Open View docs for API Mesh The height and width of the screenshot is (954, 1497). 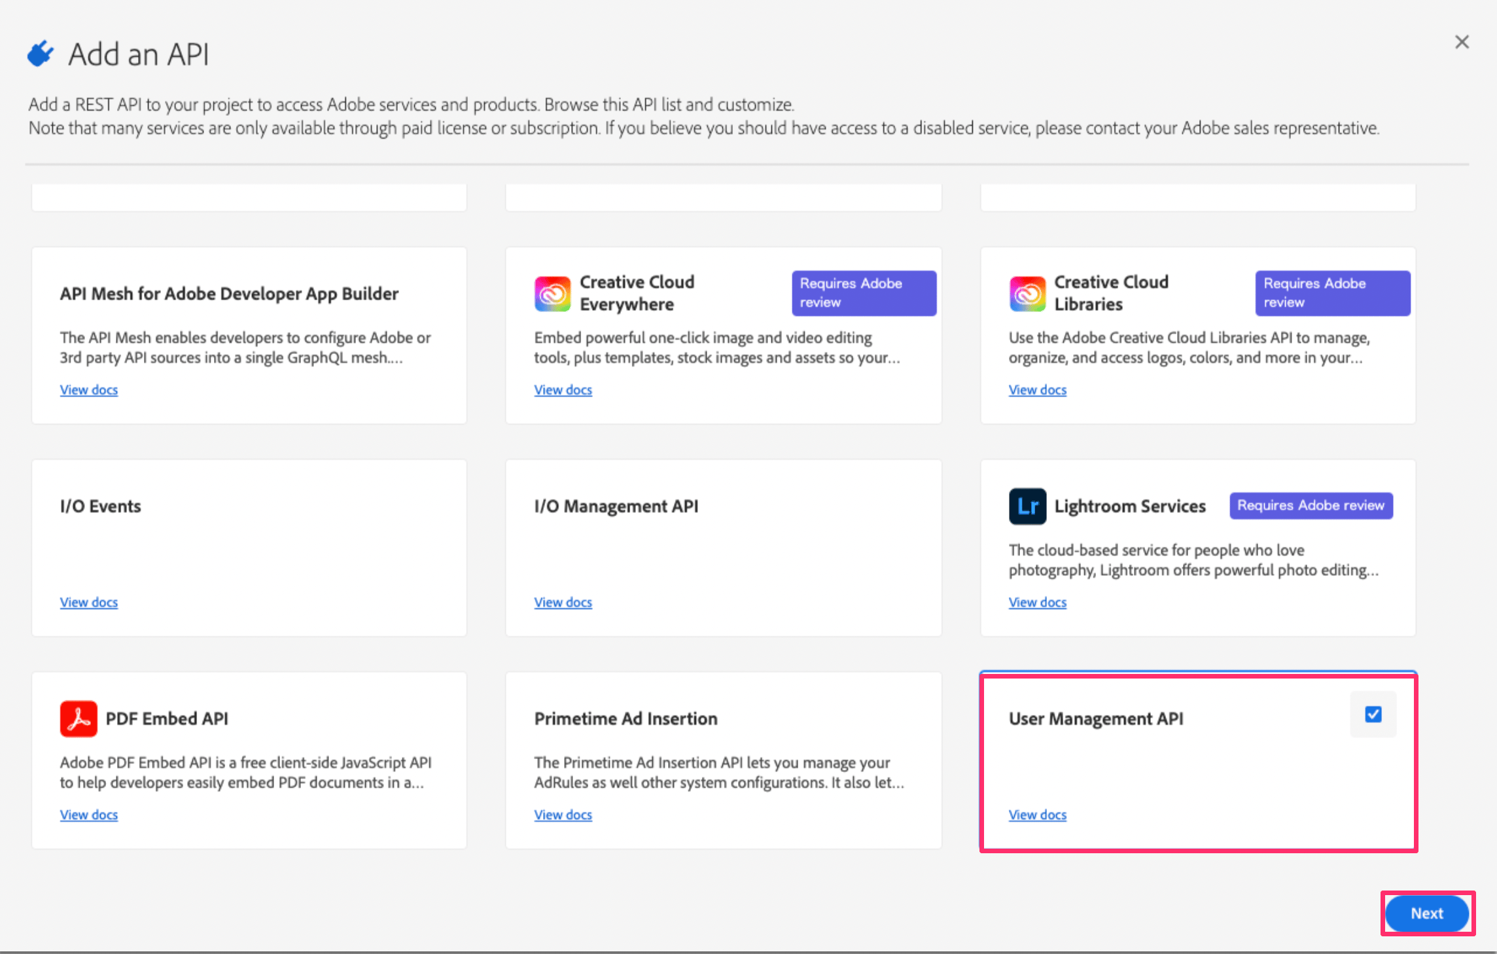pyautogui.click(x=89, y=389)
